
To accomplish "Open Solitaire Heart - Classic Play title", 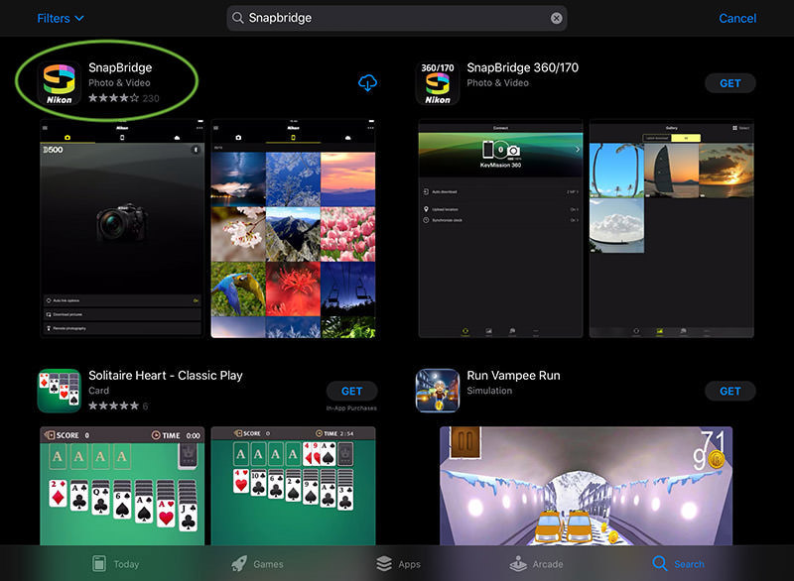I will 166,375.
